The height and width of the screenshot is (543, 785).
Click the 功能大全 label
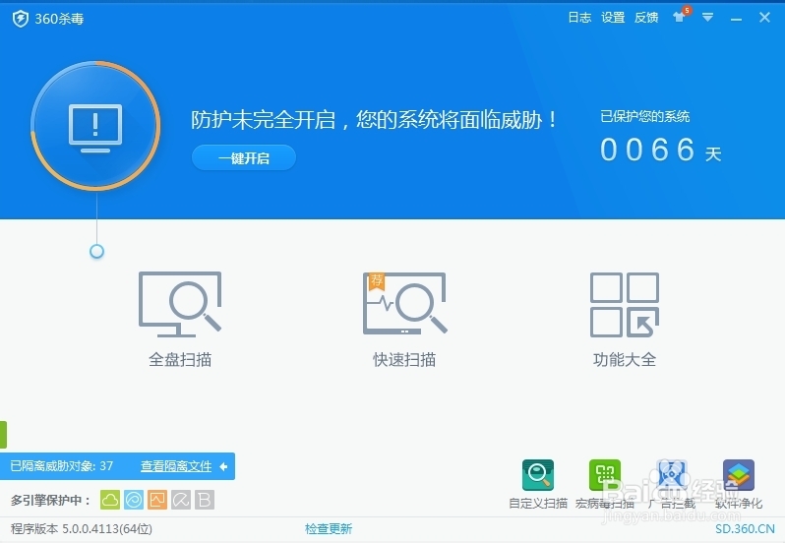pos(625,359)
